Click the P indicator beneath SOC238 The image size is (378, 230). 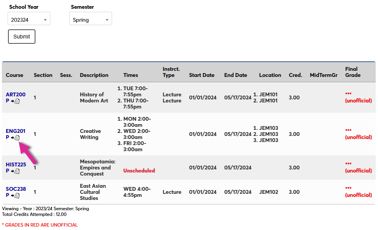[x=8, y=195]
